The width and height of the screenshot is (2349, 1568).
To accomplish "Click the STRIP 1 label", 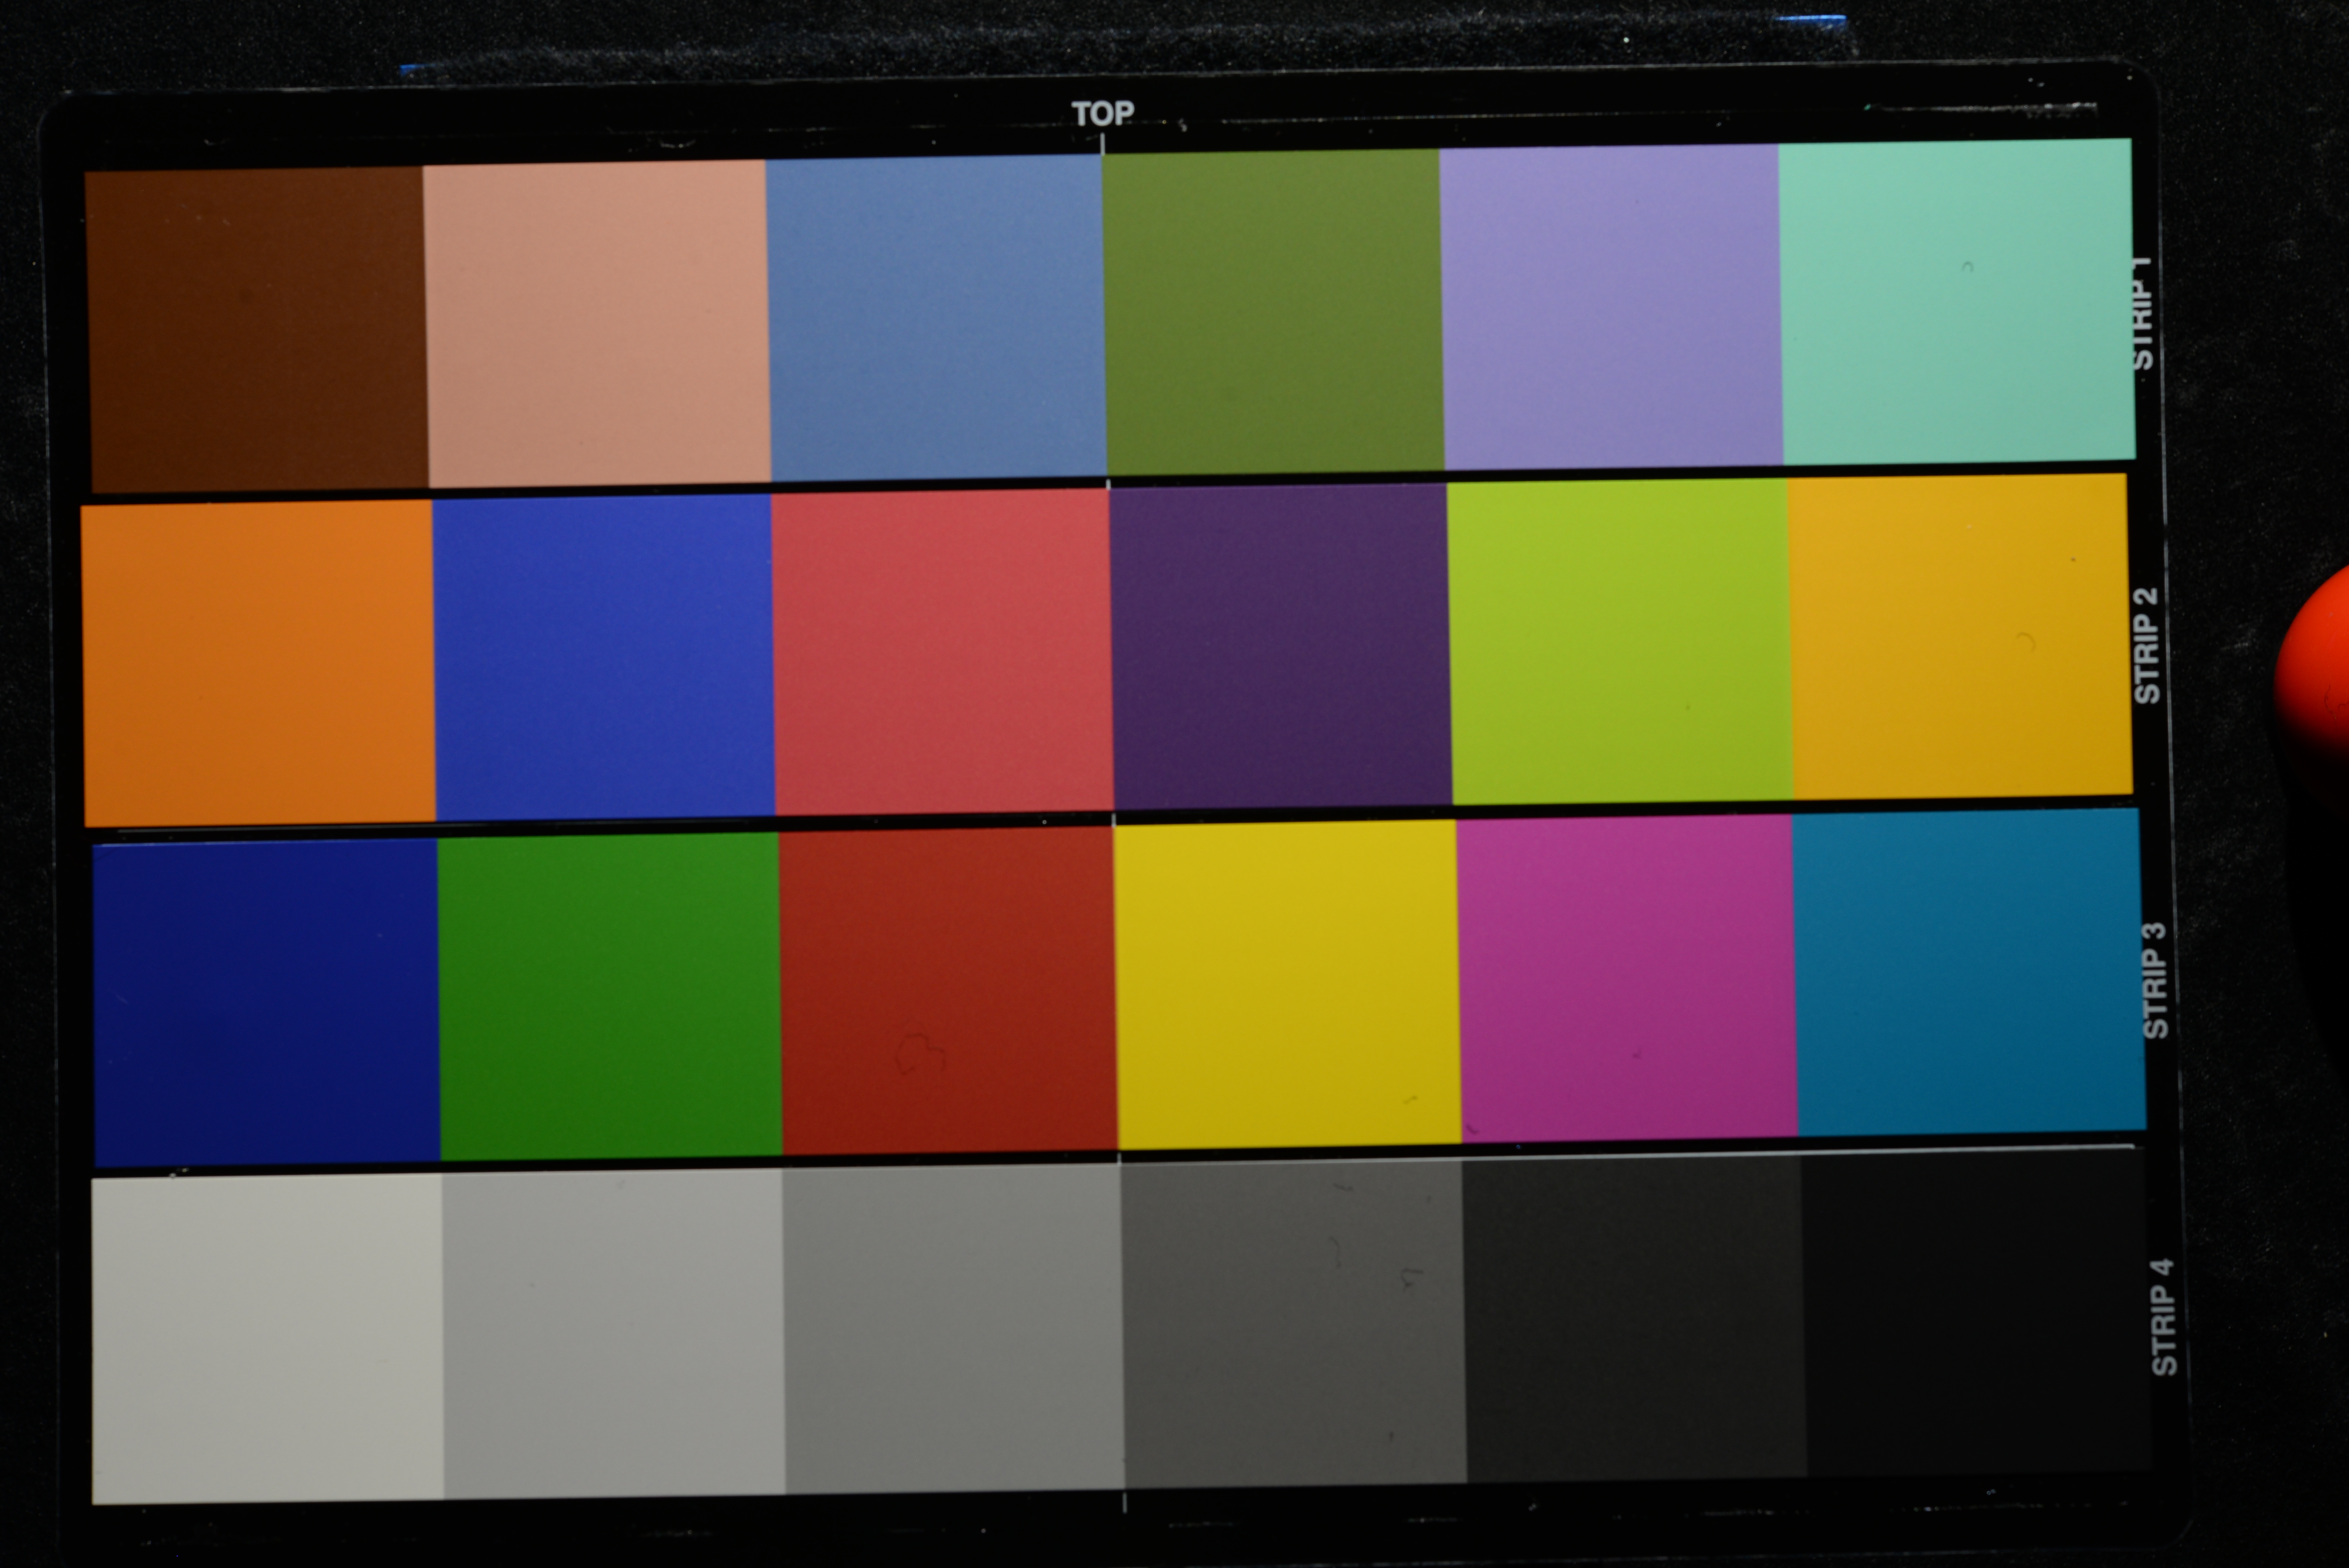I will coord(2143,313).
